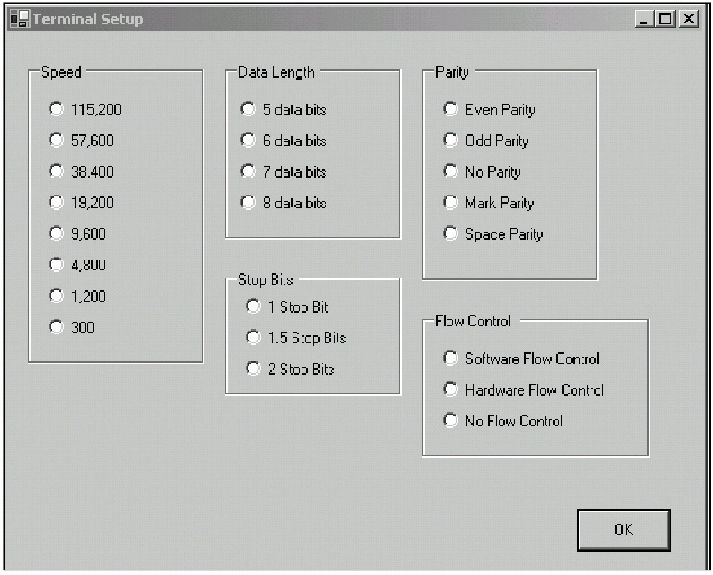Enable Even Parity

[450, 109]
